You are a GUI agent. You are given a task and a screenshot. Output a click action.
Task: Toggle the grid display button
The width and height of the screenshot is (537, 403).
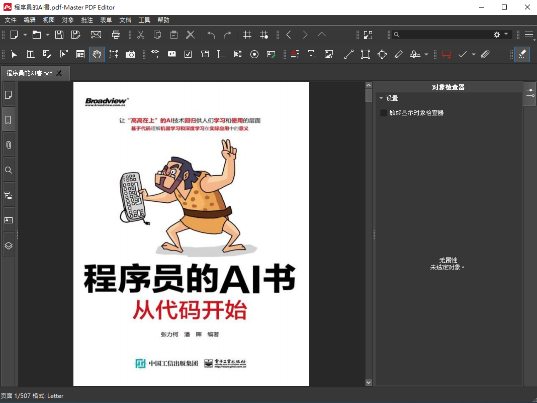pos(247,35)
